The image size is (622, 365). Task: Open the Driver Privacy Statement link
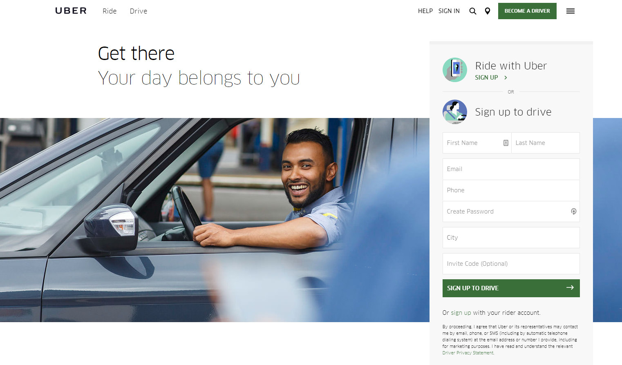[x=468, y=353]
